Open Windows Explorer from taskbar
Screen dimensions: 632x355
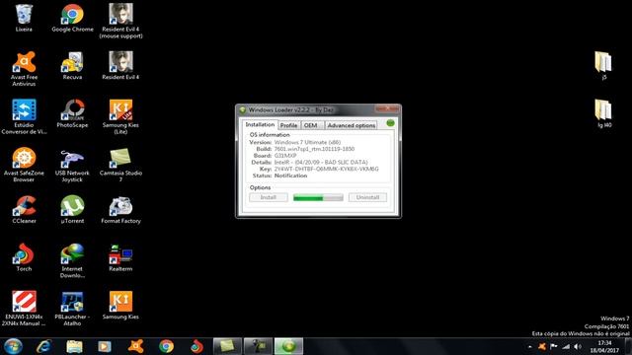pyautogui.click(x=74, y=346)
